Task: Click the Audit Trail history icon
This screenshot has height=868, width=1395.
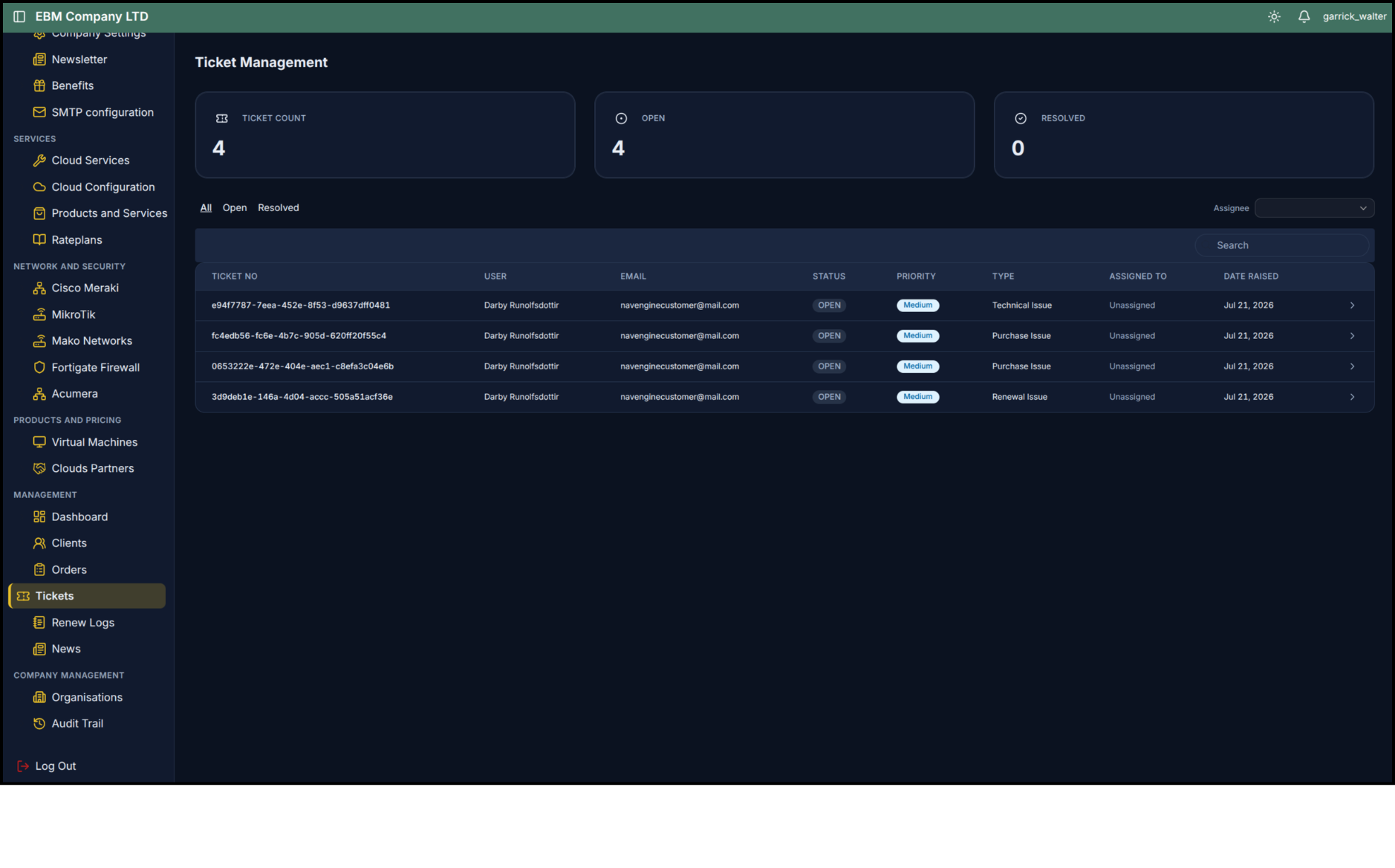Action: (x=39, y=724)
